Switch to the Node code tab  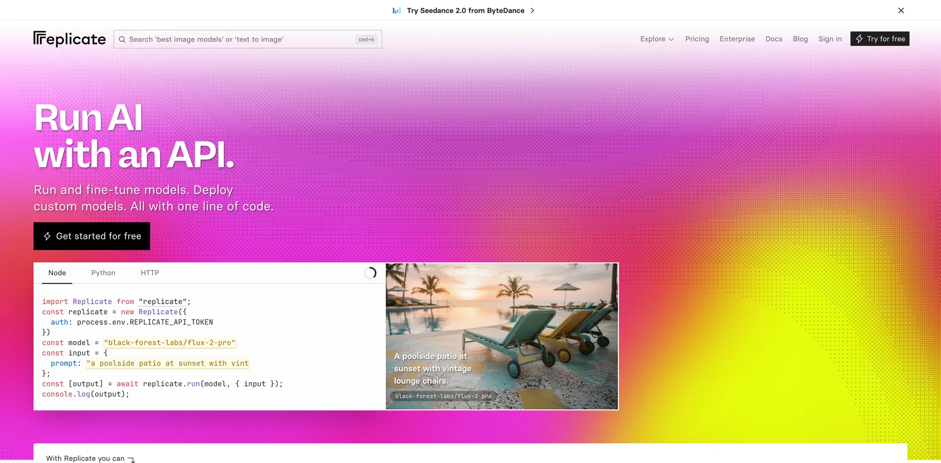pos(57,273)
